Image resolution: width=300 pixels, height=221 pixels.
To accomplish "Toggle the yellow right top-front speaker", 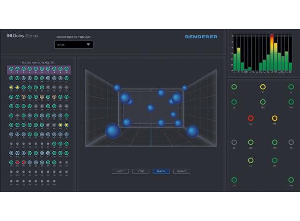I will point(274,118).
